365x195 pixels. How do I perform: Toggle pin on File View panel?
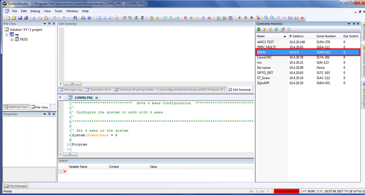click(x=49, y=24)
